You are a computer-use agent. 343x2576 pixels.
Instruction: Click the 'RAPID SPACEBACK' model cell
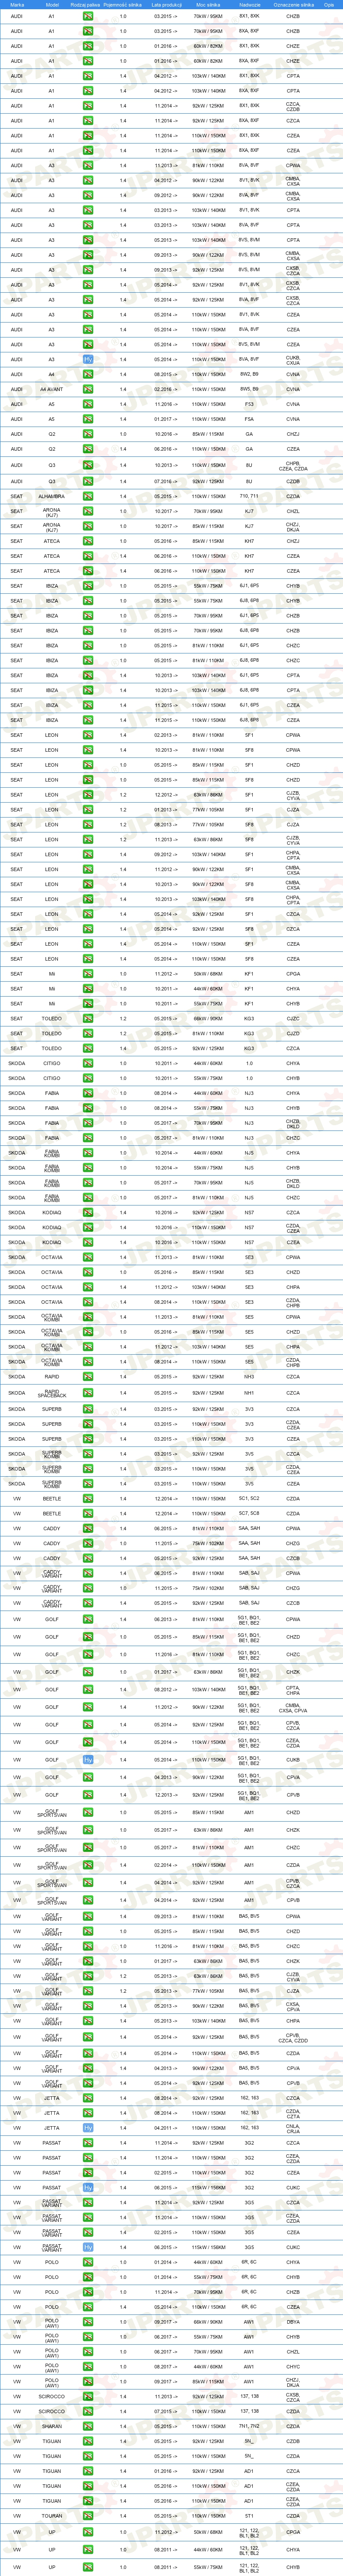coord(52,1393)
